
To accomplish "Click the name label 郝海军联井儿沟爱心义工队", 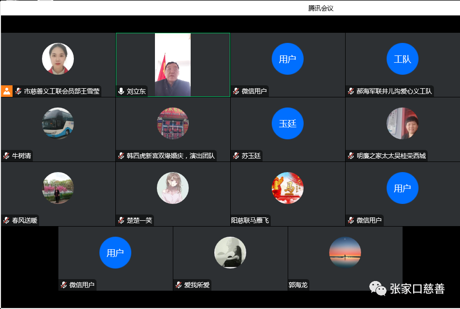I will pos(394,91).
